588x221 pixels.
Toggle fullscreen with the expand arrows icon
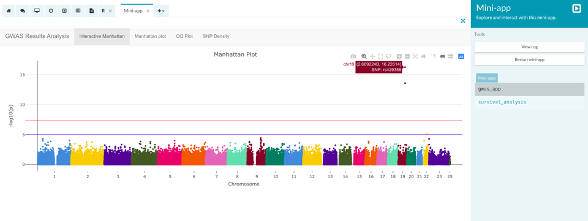463,21
